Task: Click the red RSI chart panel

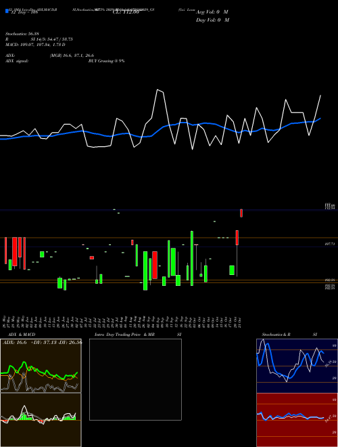Action: [x=297, y=420]
